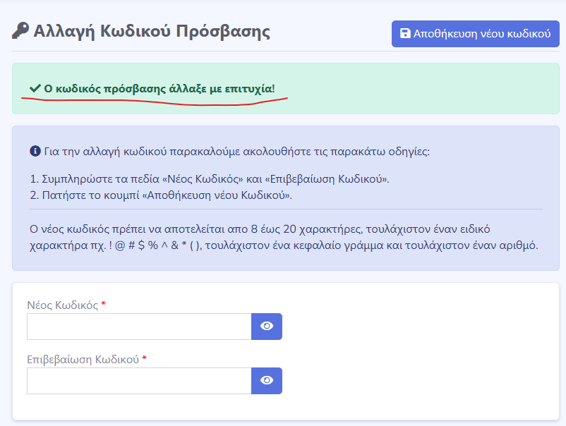Click instruction step 1 about filling the fields

(x=210, y=178)
